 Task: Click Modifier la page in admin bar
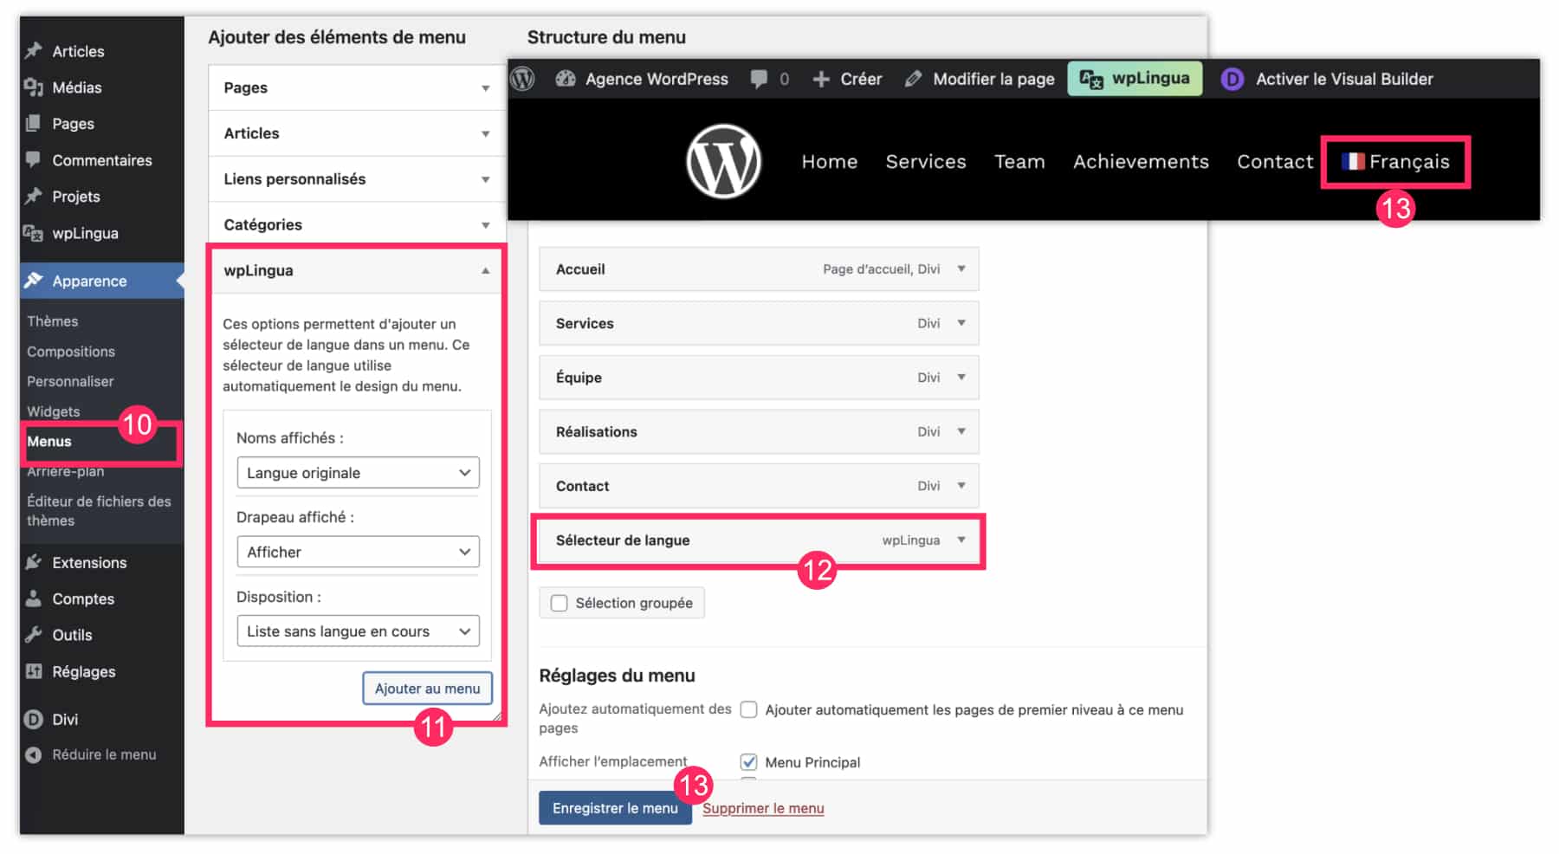993,80
